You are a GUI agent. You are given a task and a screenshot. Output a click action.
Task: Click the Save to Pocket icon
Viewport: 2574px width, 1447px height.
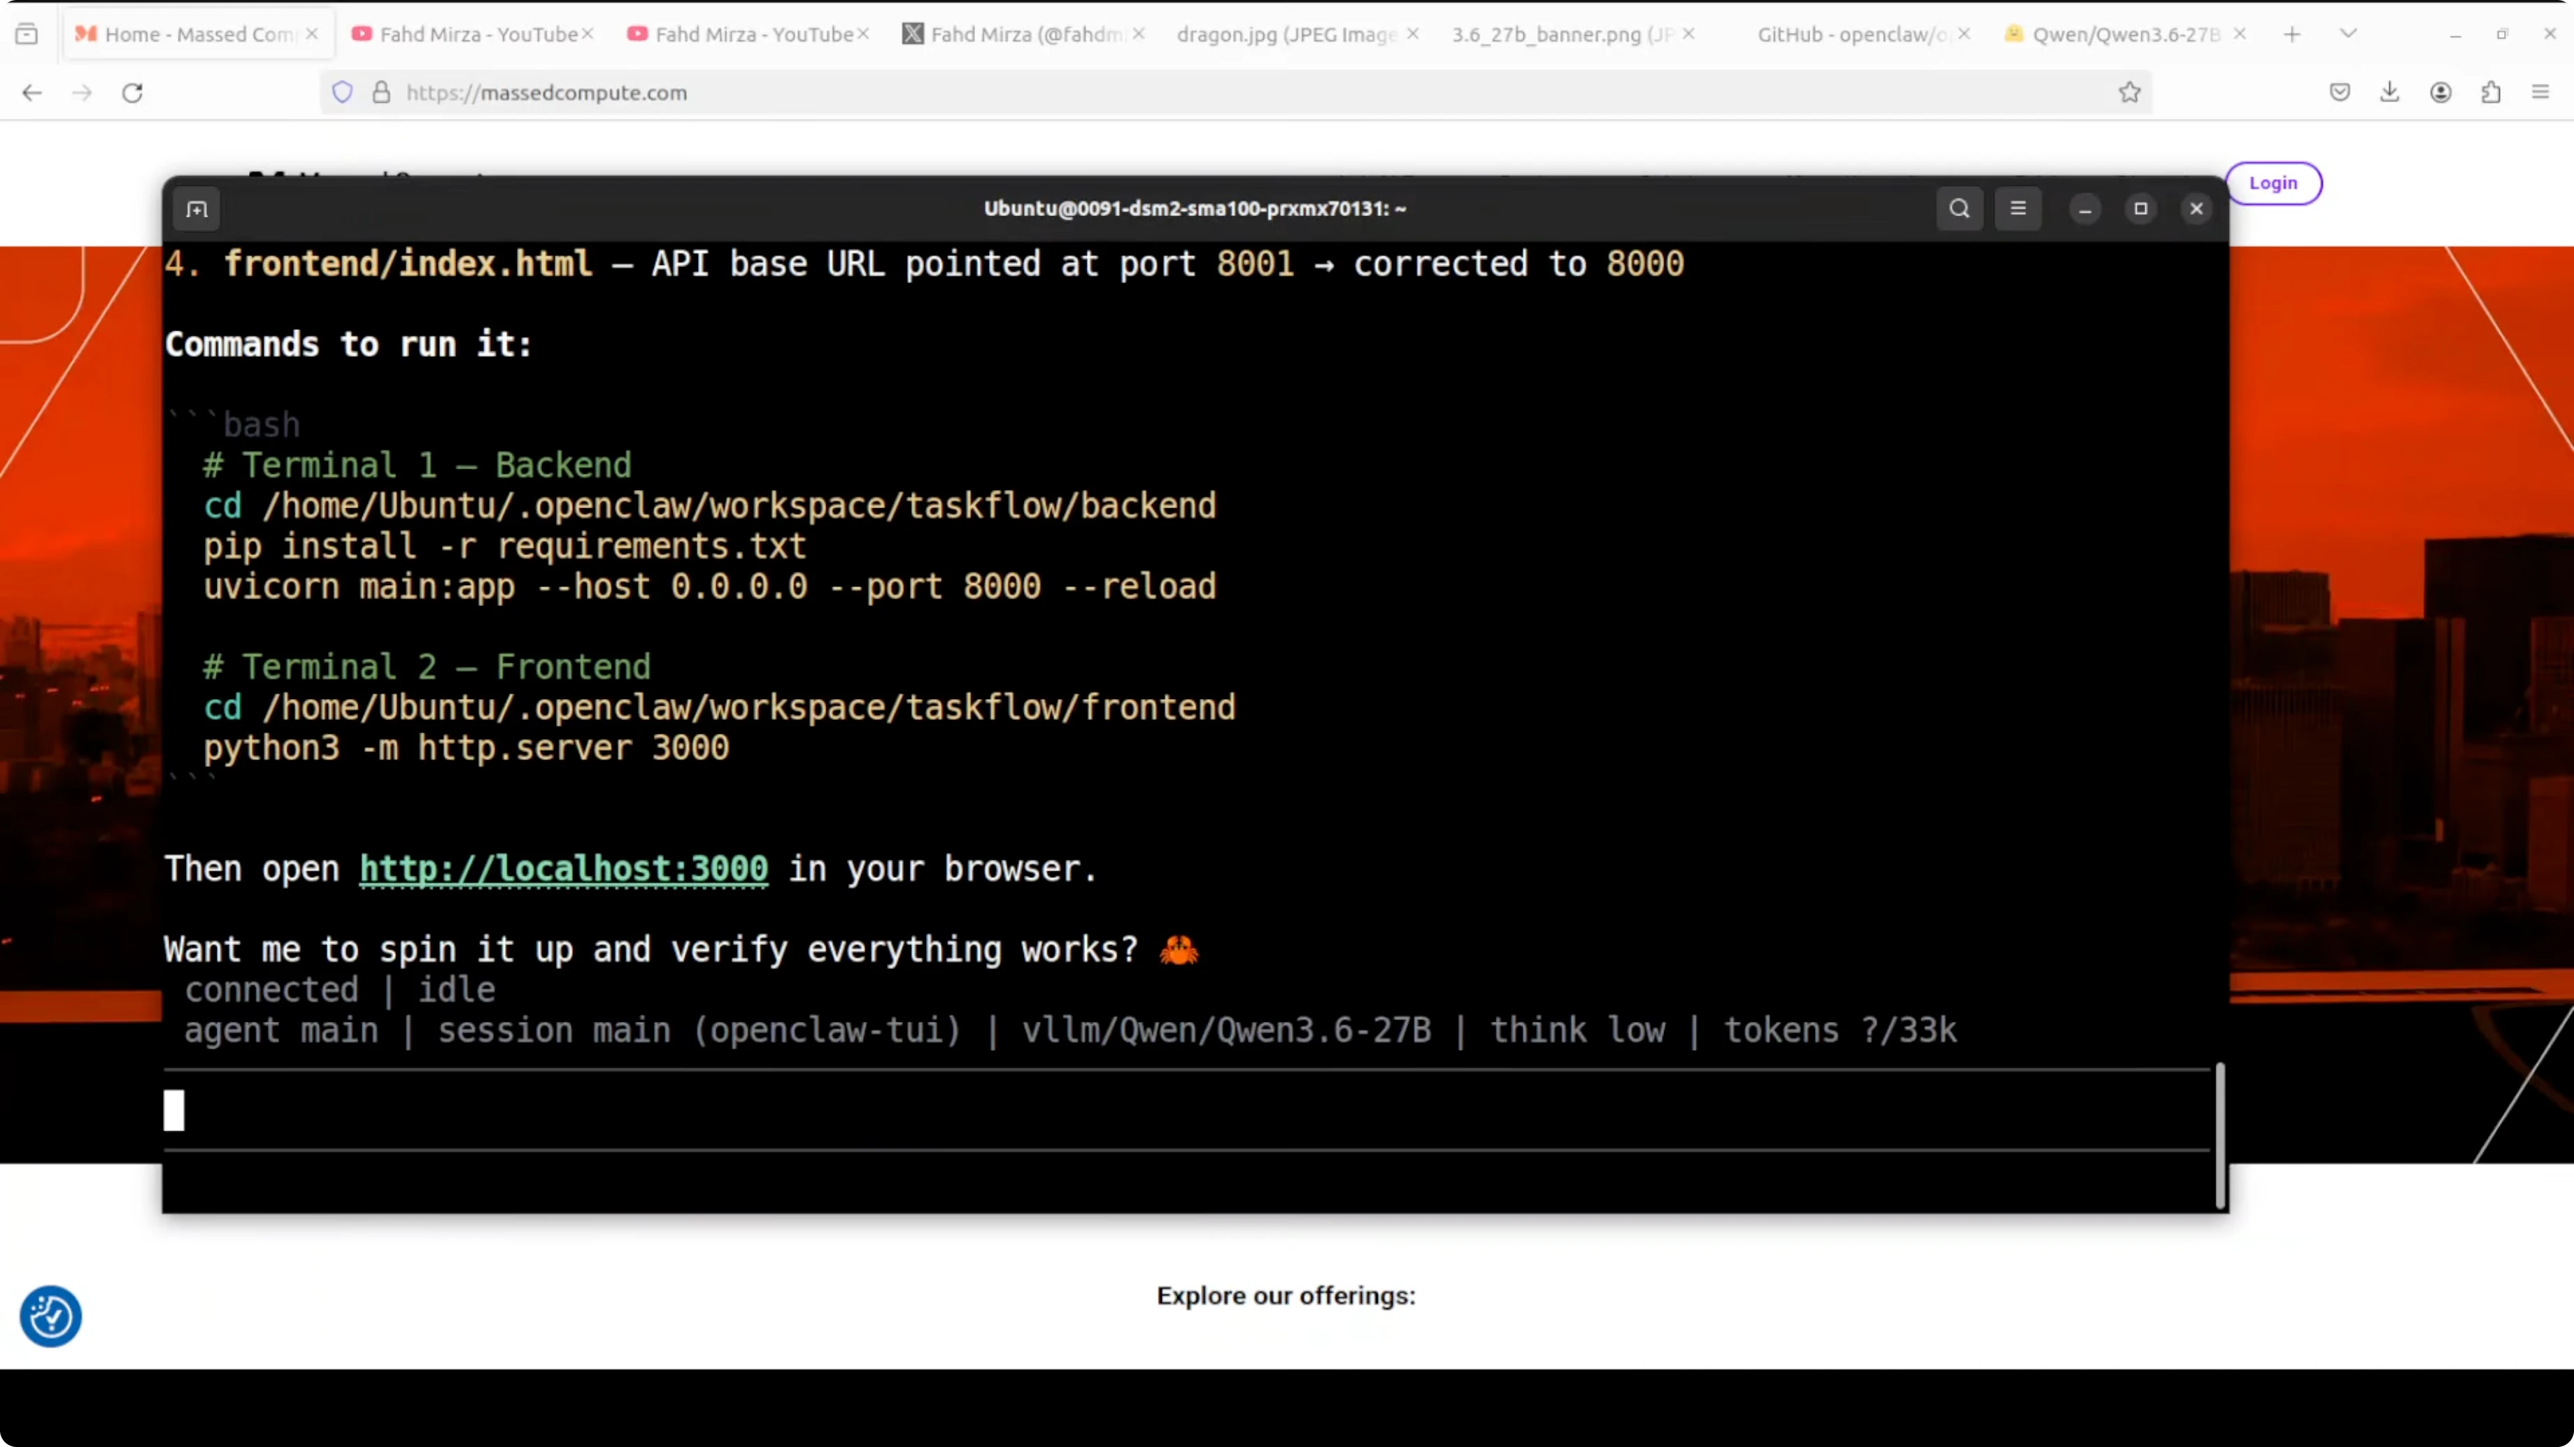point(2339,93)
